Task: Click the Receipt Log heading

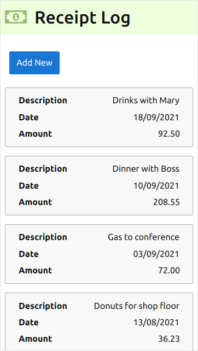Action: tap(83, 17)
